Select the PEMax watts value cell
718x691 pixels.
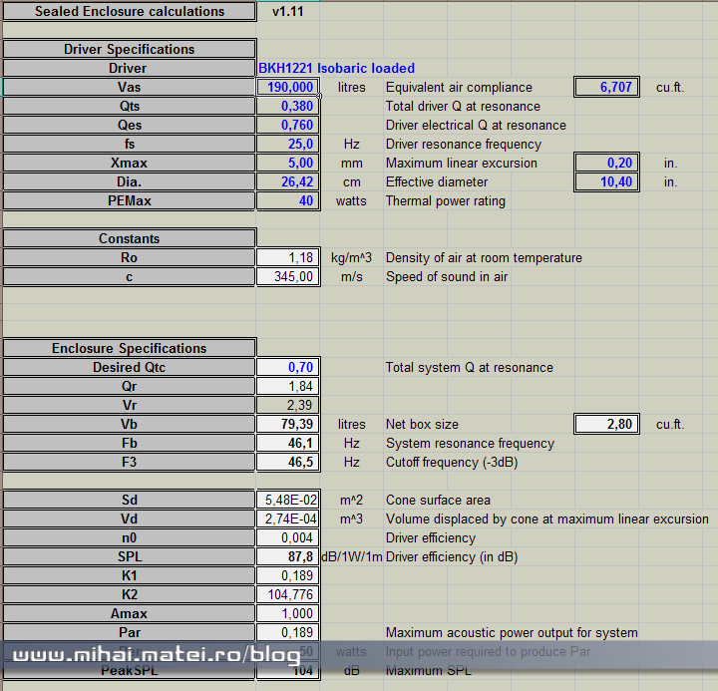point(288,201)
